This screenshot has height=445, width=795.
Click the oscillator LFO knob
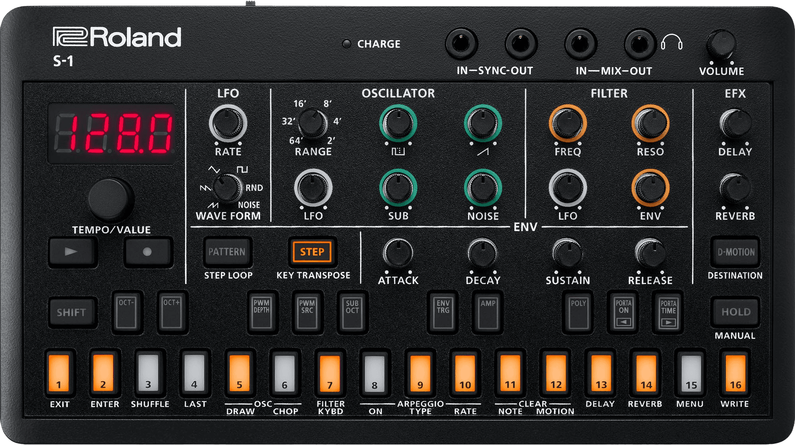click(313, 188)
